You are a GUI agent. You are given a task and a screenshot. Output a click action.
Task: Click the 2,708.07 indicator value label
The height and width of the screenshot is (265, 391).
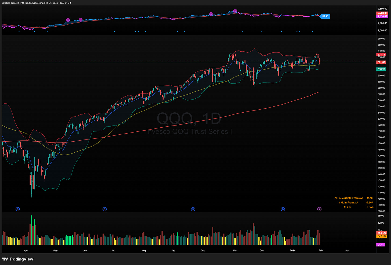pos(382,13)
